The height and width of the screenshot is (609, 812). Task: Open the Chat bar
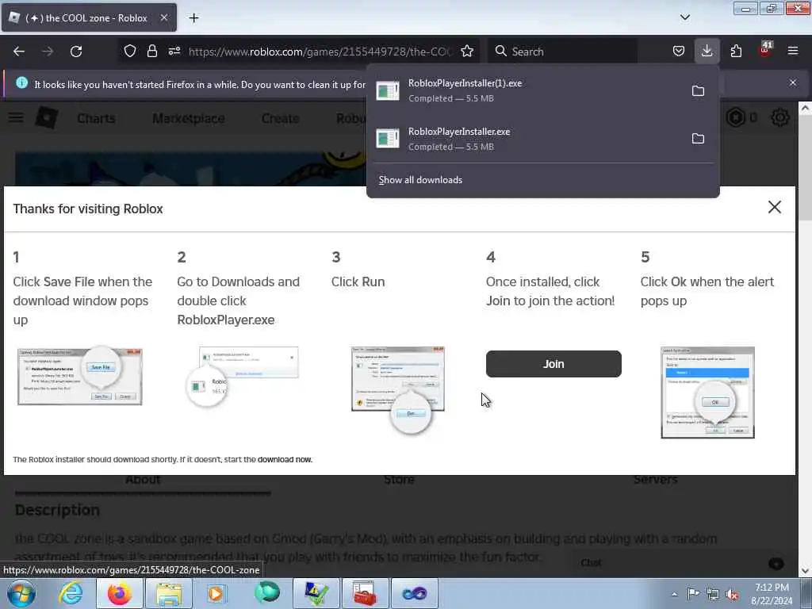point(681,563)
